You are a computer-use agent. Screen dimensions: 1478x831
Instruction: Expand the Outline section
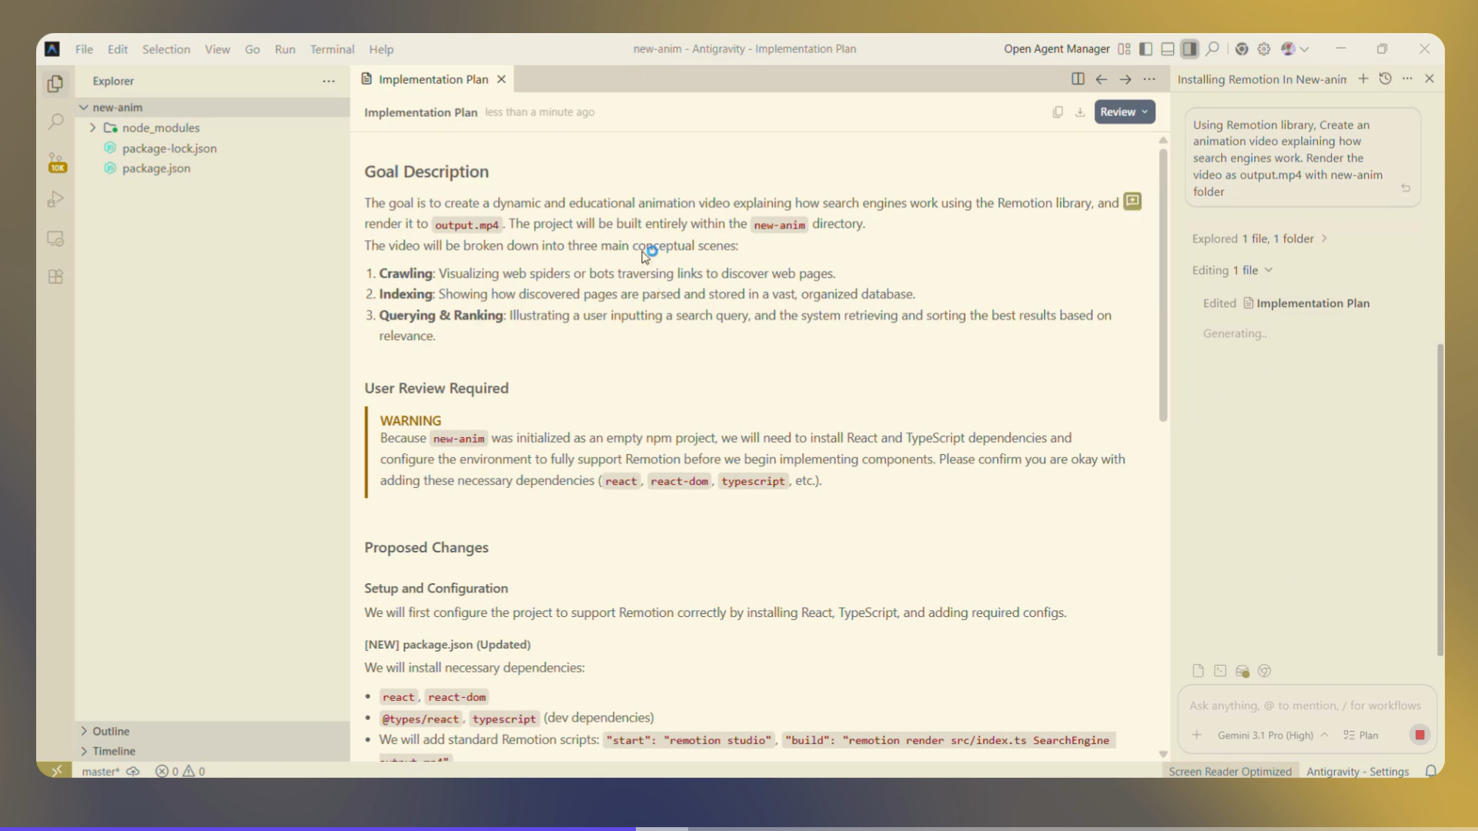[212, 731]
